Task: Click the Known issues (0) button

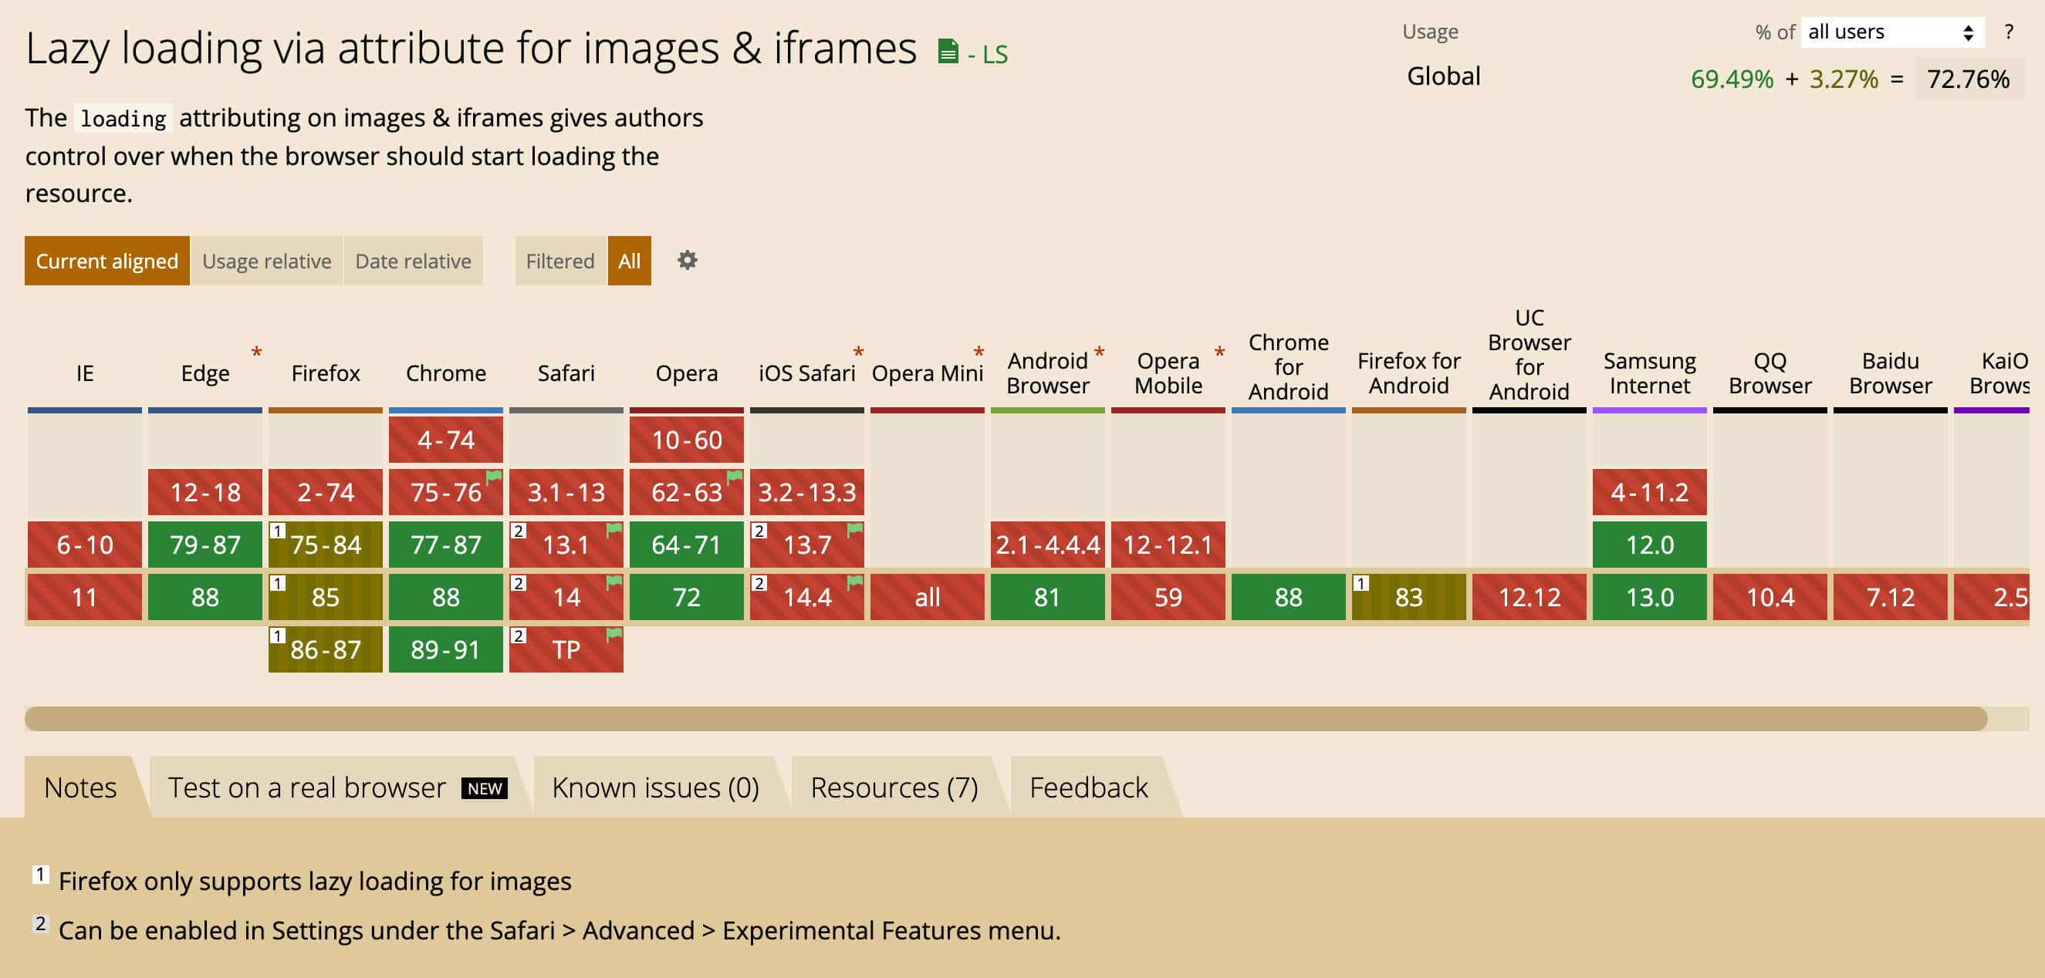Action: [x=654, y=786]
